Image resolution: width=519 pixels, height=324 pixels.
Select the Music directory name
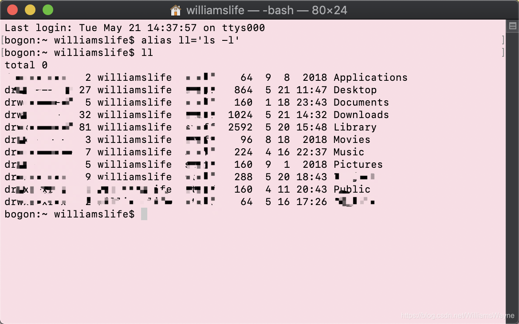pyautogui.click(x=349, y=152)
